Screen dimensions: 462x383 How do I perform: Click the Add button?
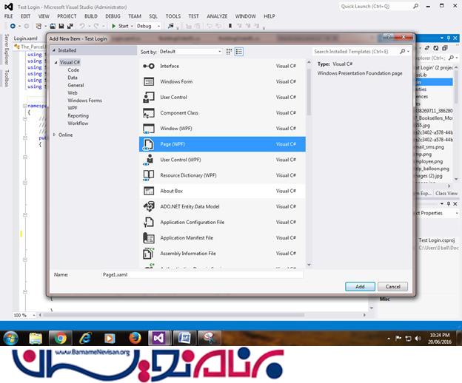coord(360,287)
